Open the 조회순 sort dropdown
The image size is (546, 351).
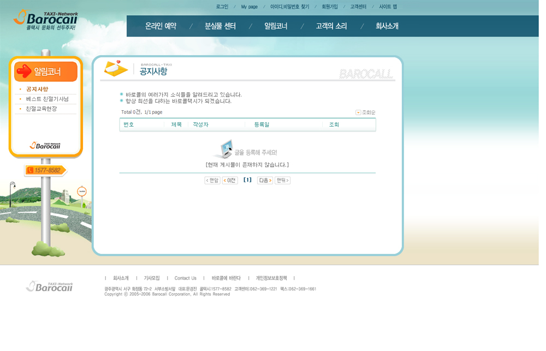click(x=365, y=112)
